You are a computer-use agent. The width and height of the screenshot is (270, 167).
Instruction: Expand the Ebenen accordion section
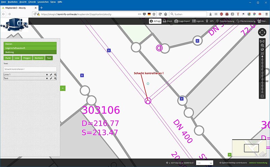click(30, 44)
